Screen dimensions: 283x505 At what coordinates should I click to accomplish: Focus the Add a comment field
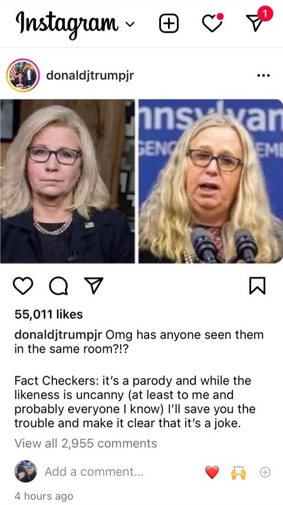94,472
